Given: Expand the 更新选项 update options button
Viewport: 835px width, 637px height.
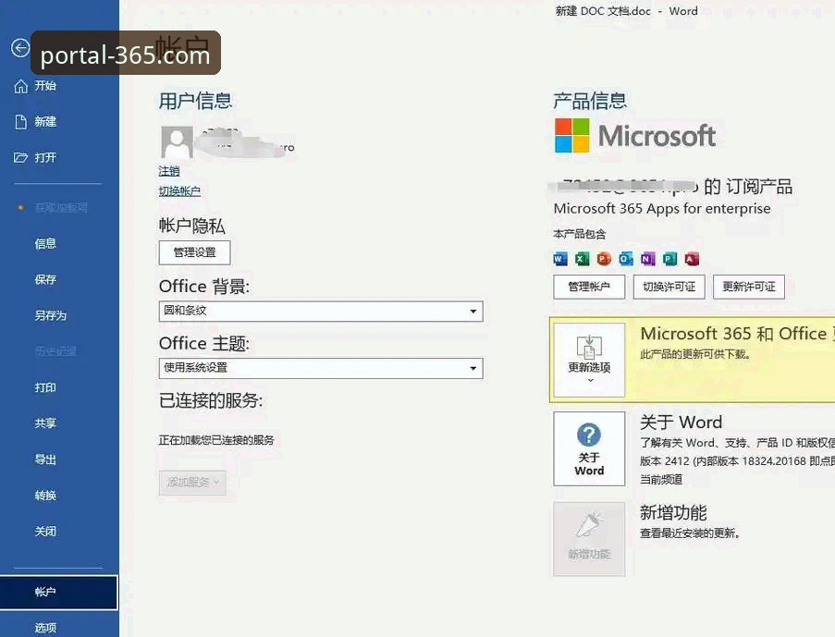Looking at the screenshot, I should (589, 360).
